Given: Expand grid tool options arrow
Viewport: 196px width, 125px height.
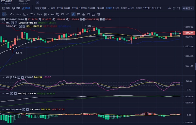Looking at the screenshot, I should [49, 14].
